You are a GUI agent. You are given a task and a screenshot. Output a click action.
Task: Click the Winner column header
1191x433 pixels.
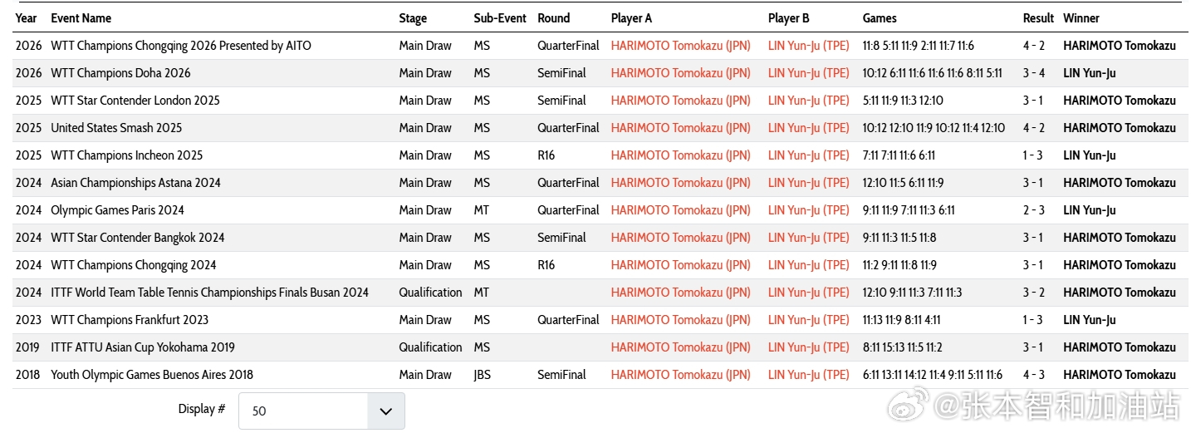(1081, 18)
